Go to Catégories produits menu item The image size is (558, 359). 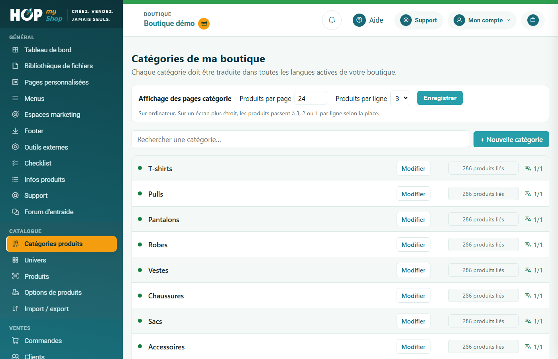[x=61, y=244]
